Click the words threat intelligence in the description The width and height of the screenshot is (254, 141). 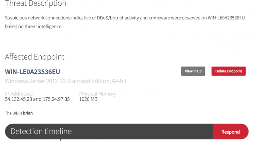click(x=44, y=27)
